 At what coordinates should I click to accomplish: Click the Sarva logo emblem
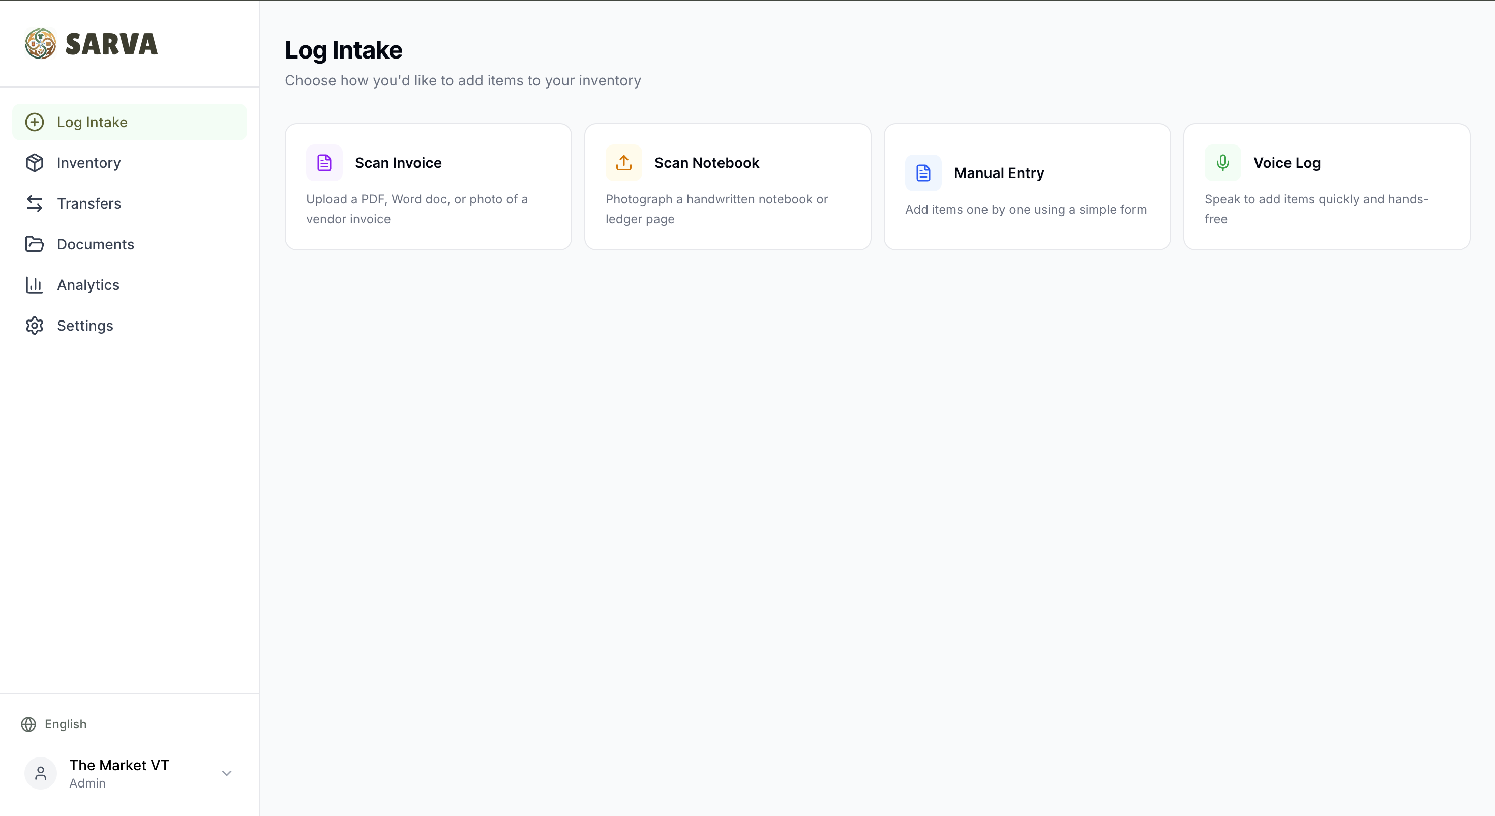pos(41,44)
